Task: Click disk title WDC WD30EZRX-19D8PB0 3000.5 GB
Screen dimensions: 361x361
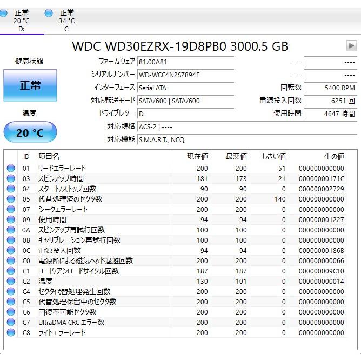Action: (180, 46)
